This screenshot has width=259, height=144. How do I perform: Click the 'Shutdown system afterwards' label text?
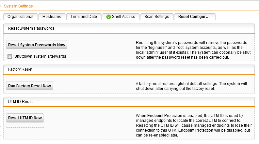(x=40, y=56)
